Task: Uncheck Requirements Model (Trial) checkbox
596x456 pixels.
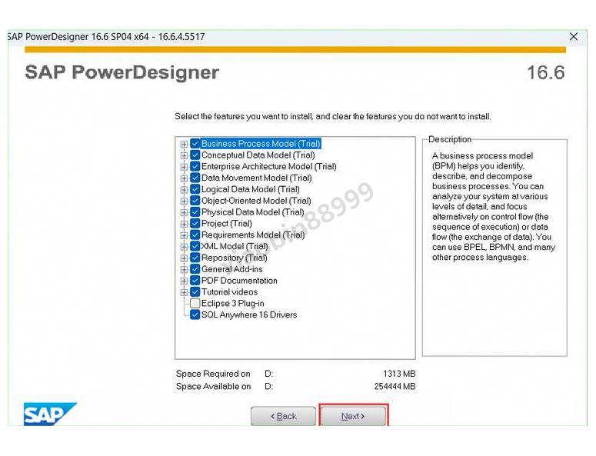Action: pos(195,235)
